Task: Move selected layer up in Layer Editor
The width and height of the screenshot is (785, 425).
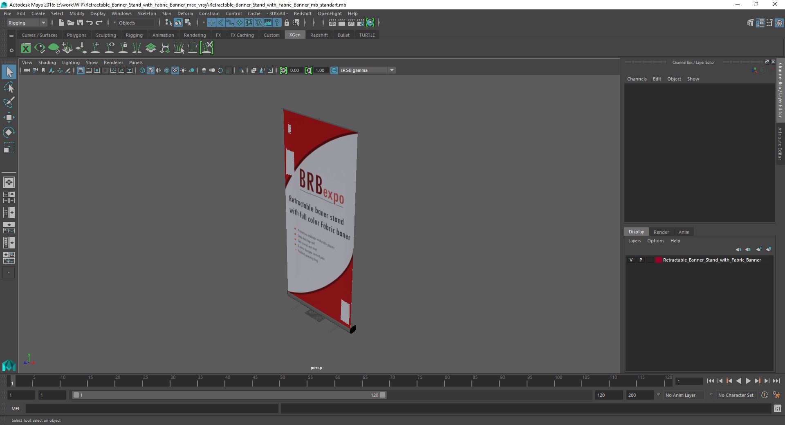Action: (x=738, y=249)
